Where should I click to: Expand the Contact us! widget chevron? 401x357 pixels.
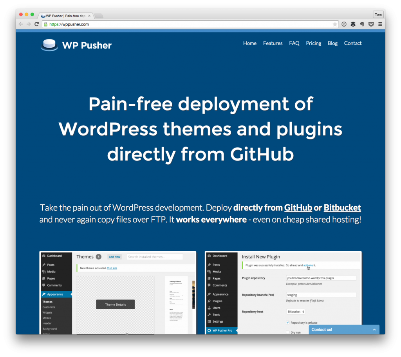tap(374, 330)
